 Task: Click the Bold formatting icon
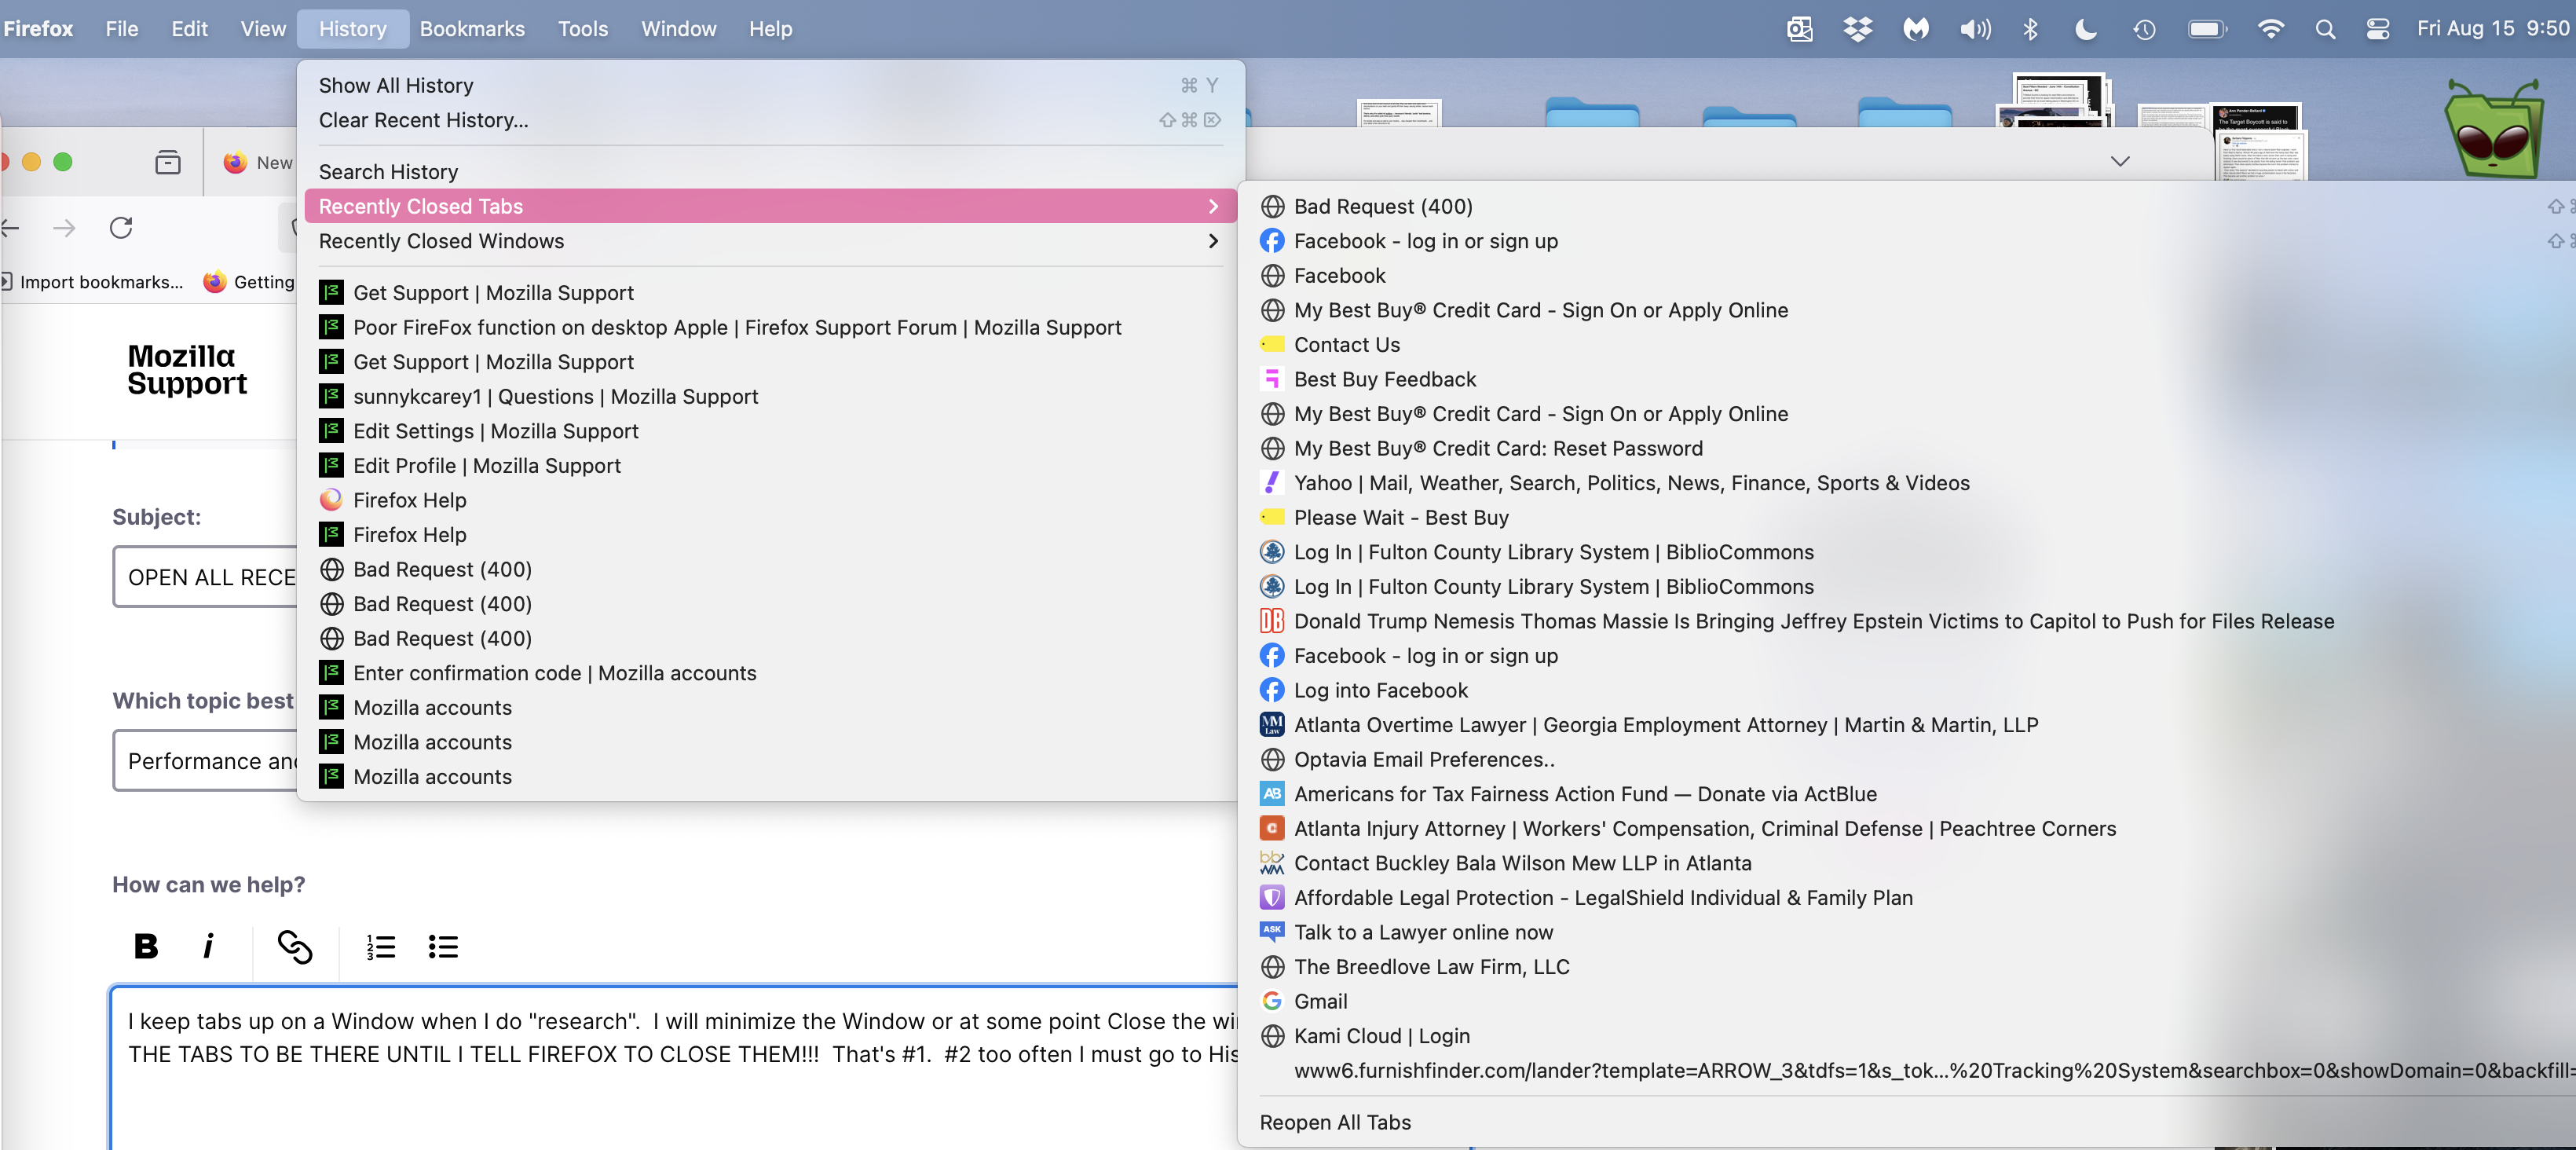(x=146, y=945)
